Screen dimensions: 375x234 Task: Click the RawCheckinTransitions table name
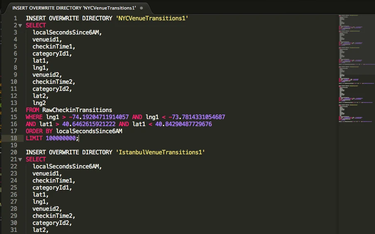point(77,110)
